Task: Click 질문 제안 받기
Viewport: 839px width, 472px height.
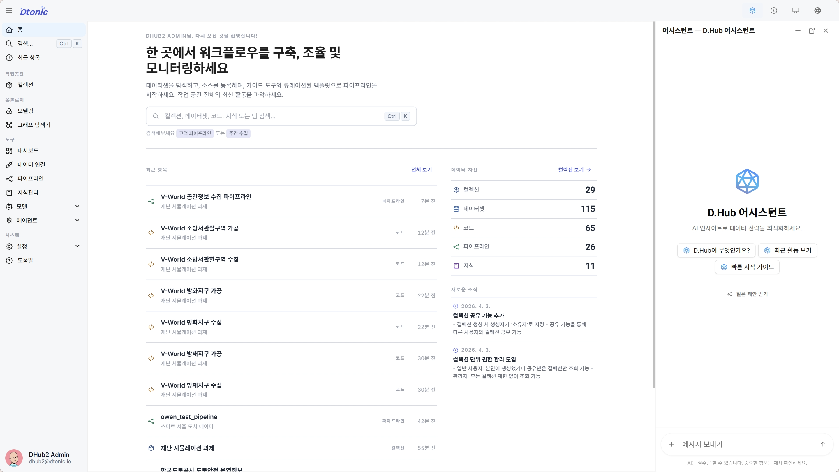Action: [747, 294]
